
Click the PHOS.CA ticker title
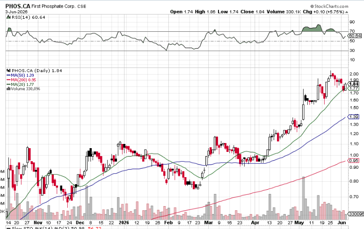click(18, 6)
